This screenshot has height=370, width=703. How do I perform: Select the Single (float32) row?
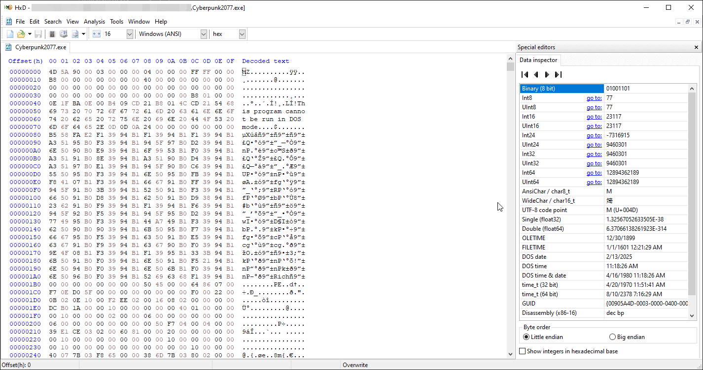[x=604, y=219]
